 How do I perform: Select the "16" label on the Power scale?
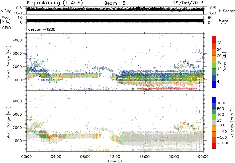click(219, 62)
